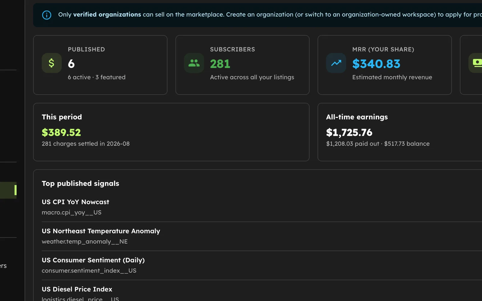Select the highlighted active sidebar item
The height and width of the screenshot is (301, 482).
(8, 190)
